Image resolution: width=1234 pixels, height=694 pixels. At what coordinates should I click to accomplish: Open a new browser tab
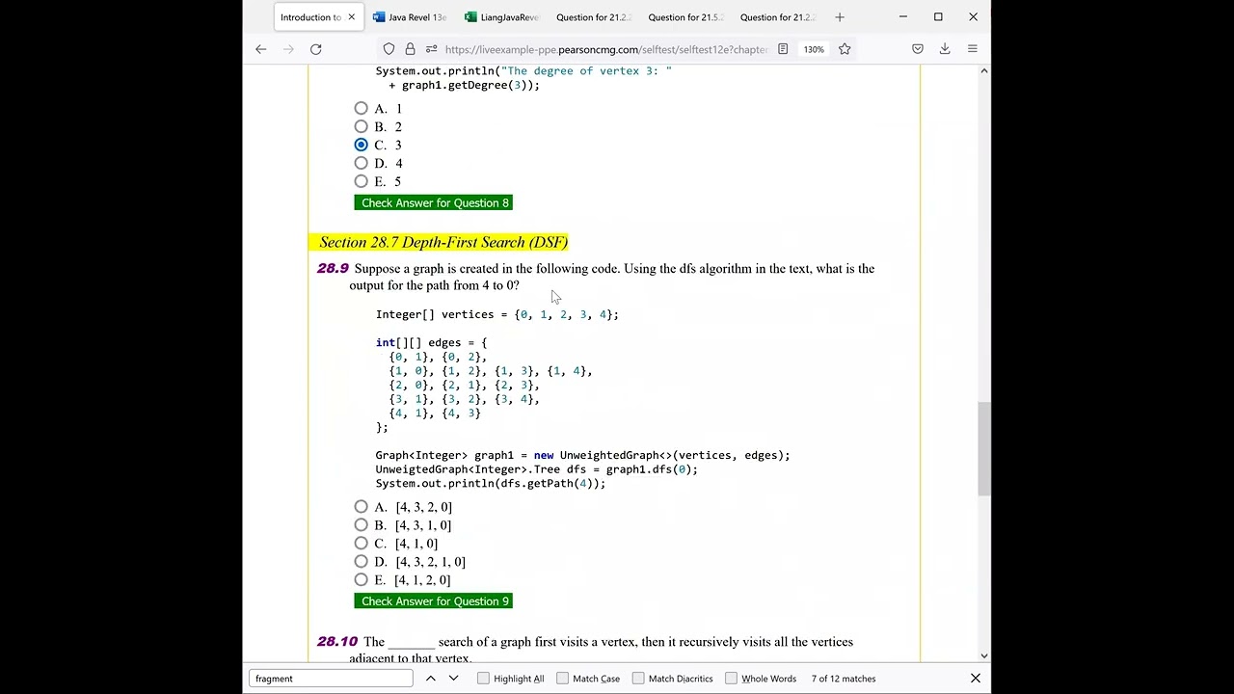point(840,16)
